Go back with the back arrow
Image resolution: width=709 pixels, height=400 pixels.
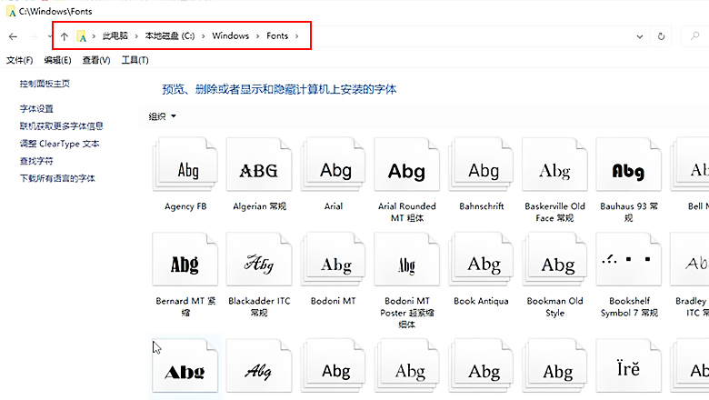pyautogui.click(x=13, y=36)
